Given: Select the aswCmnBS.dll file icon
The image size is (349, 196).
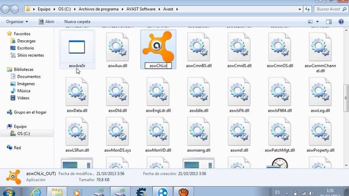Looking at the screenshot, I should [198, 47].
